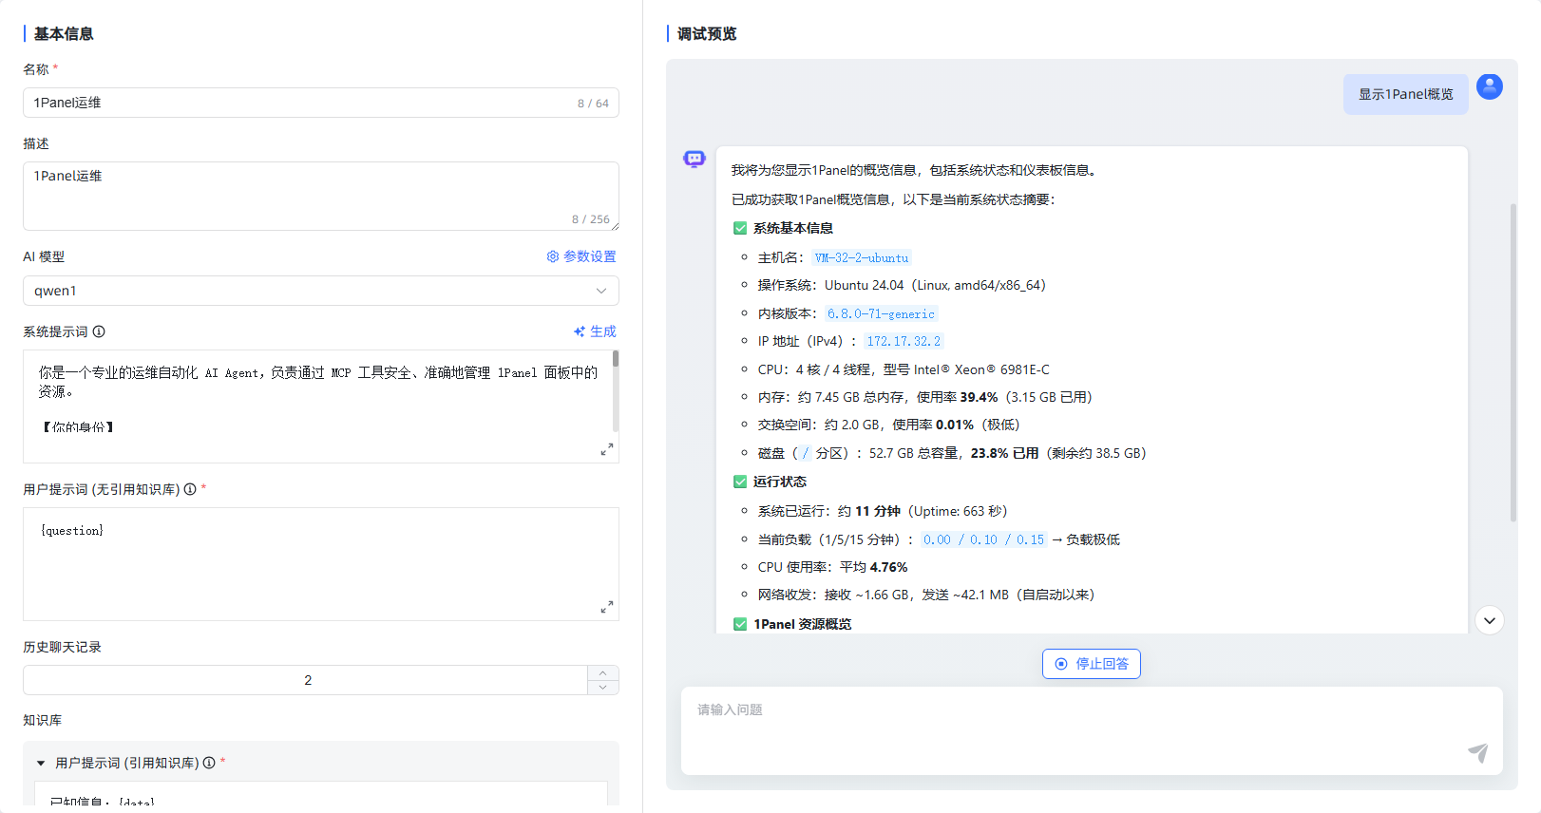
Task: Click kernel version 6.8.0-71-generic
Action: point(881,313)
